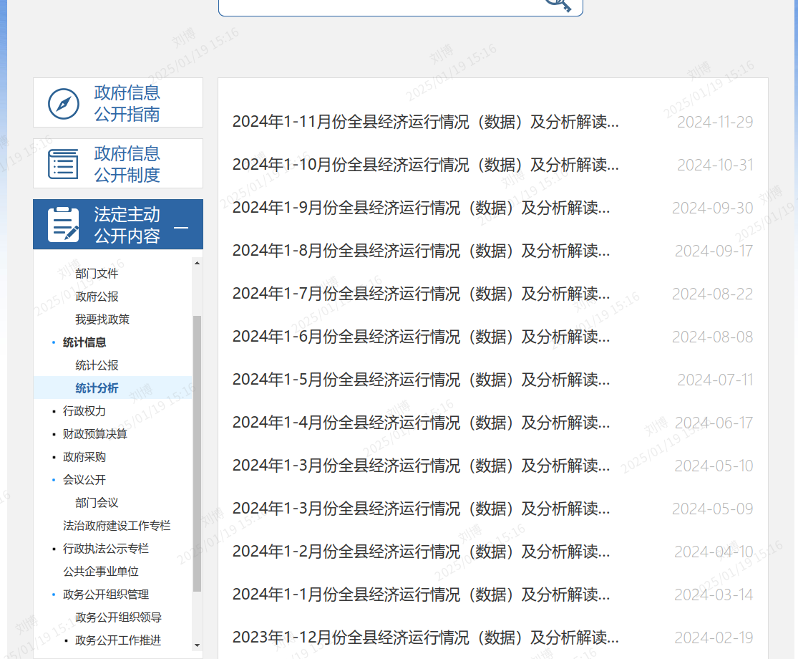
Task: Click the date 2024-03-14
Action: click(714, 595)
